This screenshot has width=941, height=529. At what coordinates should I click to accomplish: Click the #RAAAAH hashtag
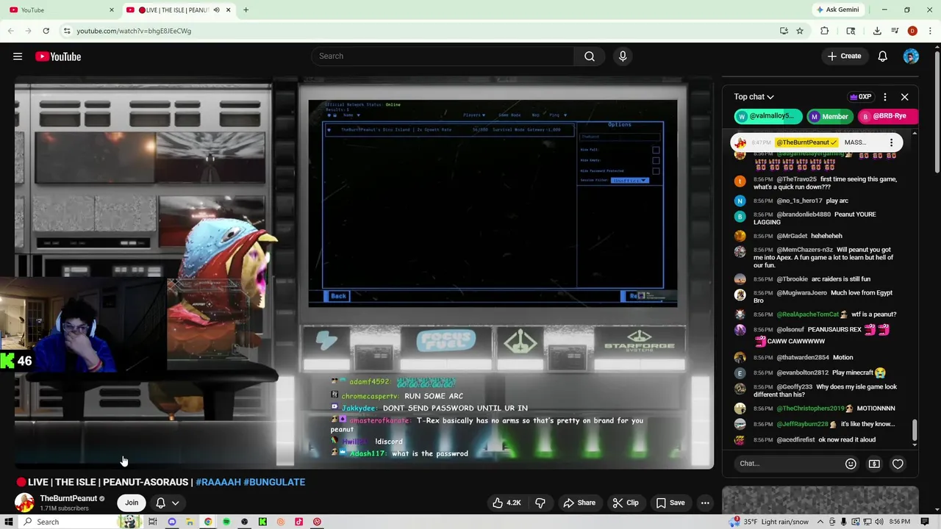click(x=218, y=482)
